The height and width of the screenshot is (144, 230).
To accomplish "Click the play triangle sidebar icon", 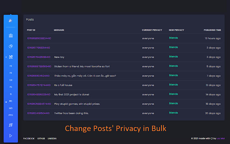I will click(x=10, y=135).
